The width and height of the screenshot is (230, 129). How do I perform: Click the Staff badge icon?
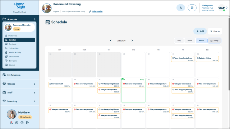pos(4,92)
